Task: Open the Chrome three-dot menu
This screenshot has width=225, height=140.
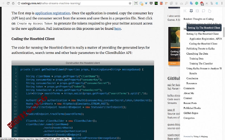Action: tap(222, 3)
